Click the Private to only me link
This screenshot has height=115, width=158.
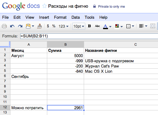coord(111,6)
